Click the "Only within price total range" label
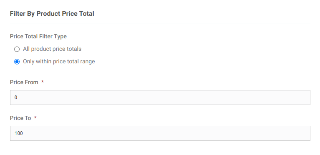The image size is (320, 155). (x=59, y=61)
